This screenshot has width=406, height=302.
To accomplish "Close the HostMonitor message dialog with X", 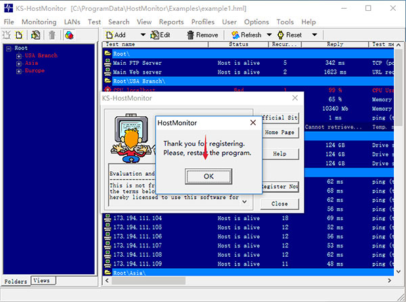I will click(253, 122).
